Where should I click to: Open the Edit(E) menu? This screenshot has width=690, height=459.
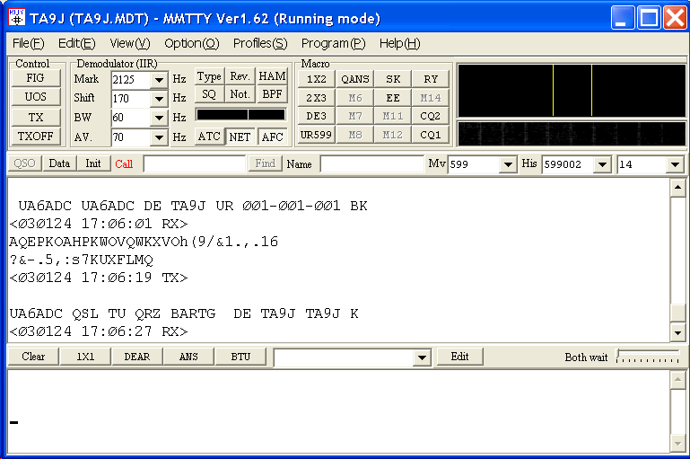tap(76, 43)
